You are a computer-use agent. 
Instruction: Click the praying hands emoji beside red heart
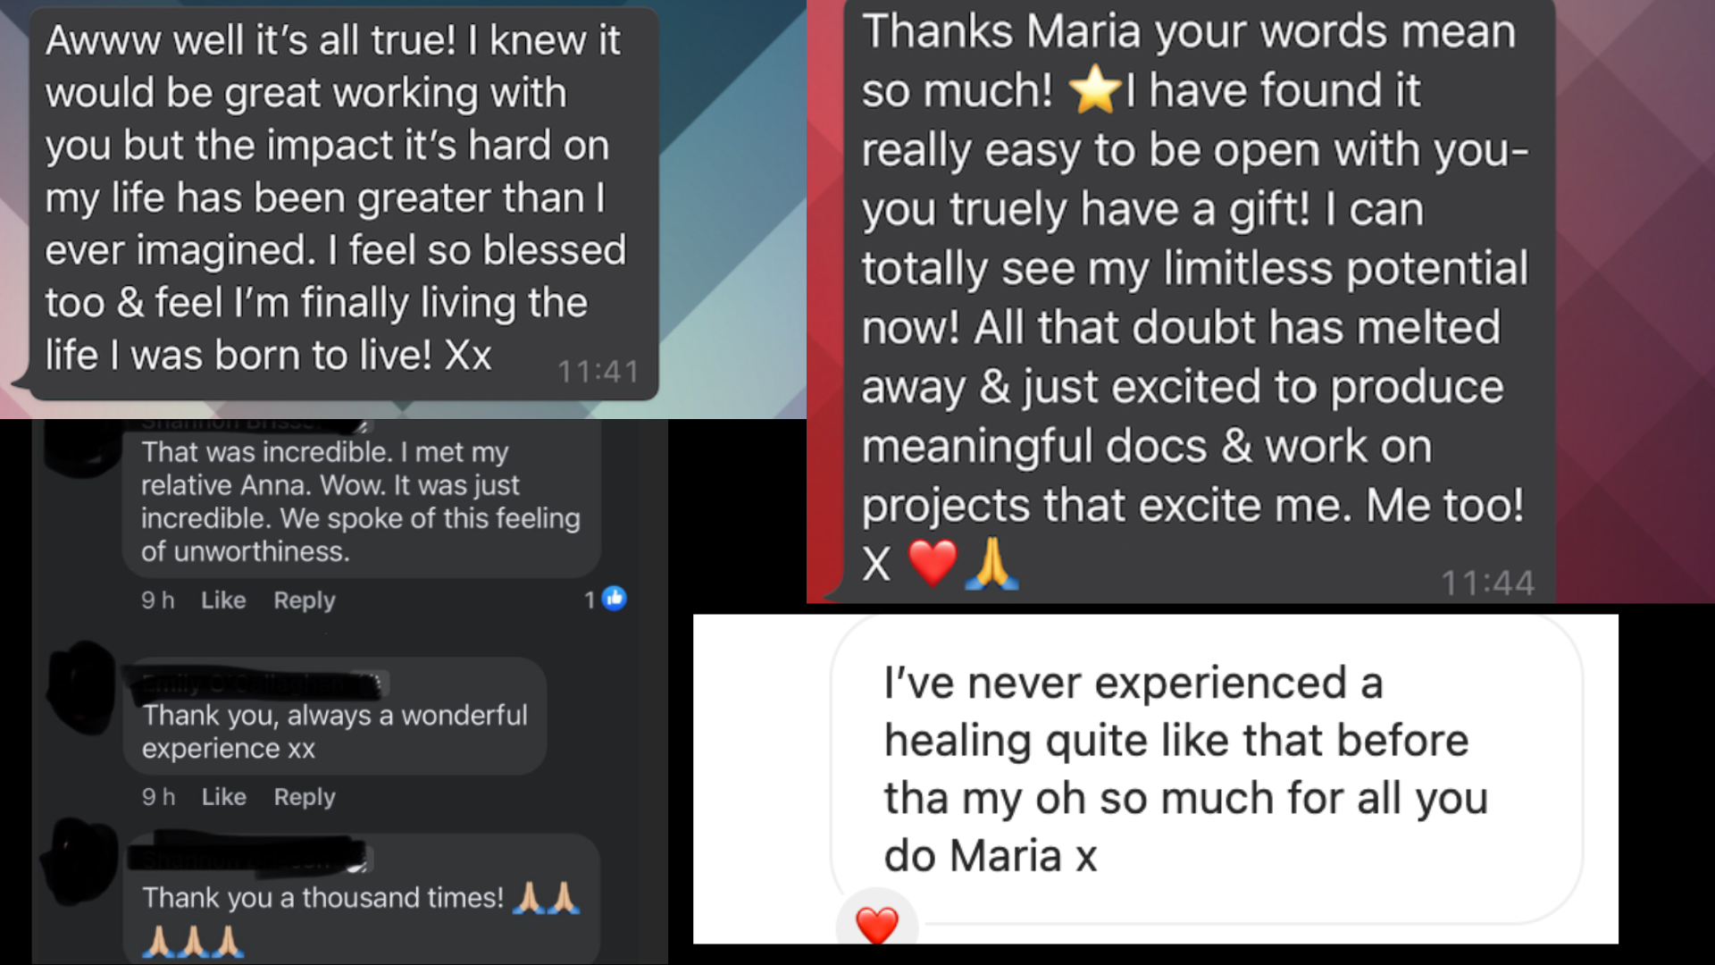[991, 562]
